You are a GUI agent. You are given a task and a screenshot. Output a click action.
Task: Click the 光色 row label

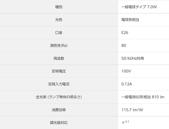[x=59, y=20]
